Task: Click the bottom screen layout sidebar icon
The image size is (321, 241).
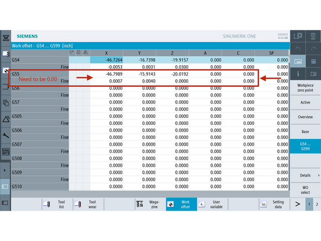Action: click(x=5, y=203)
